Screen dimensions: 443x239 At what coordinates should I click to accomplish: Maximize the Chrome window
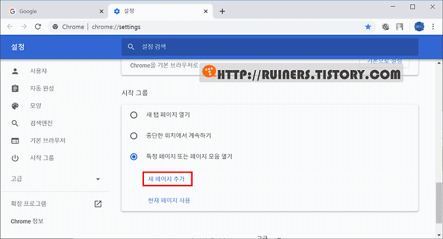(412, 7)
